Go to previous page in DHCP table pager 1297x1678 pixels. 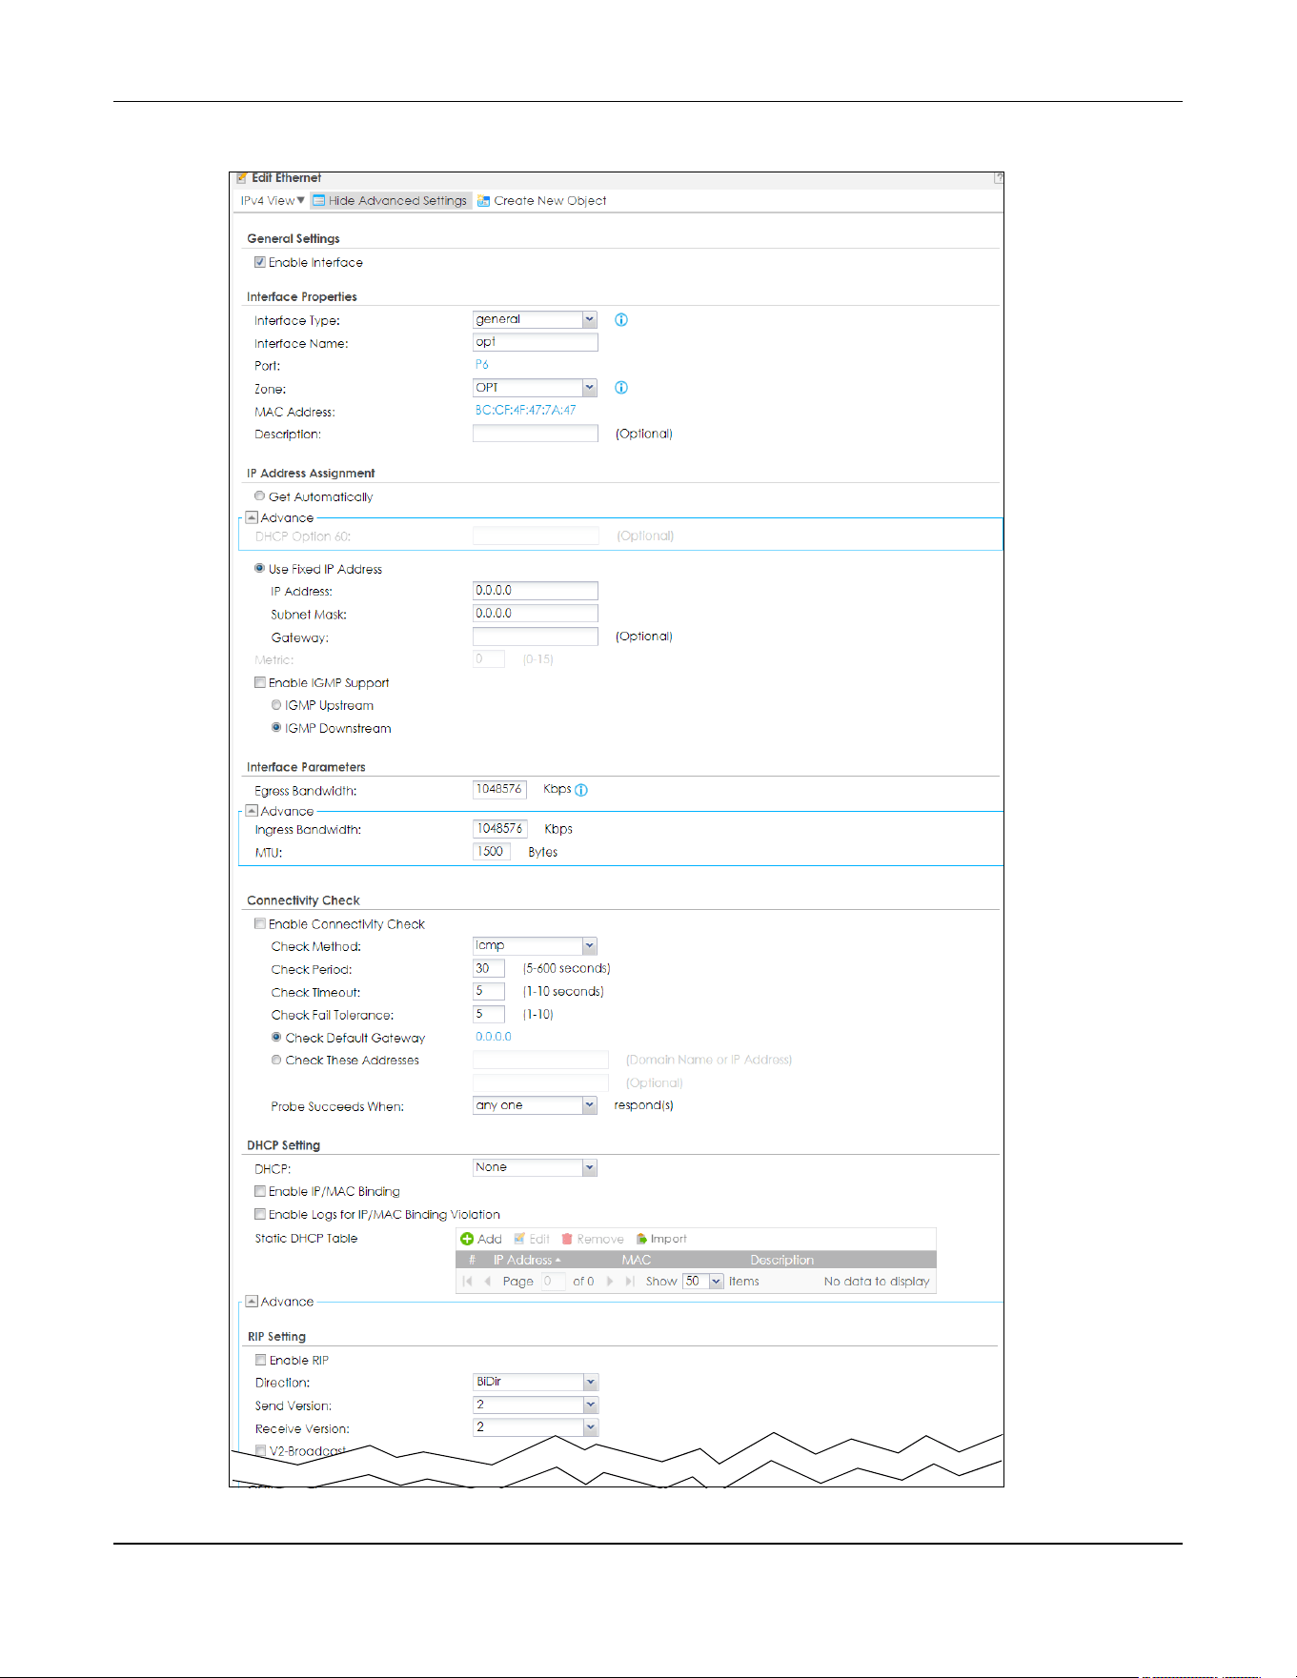488,1282
